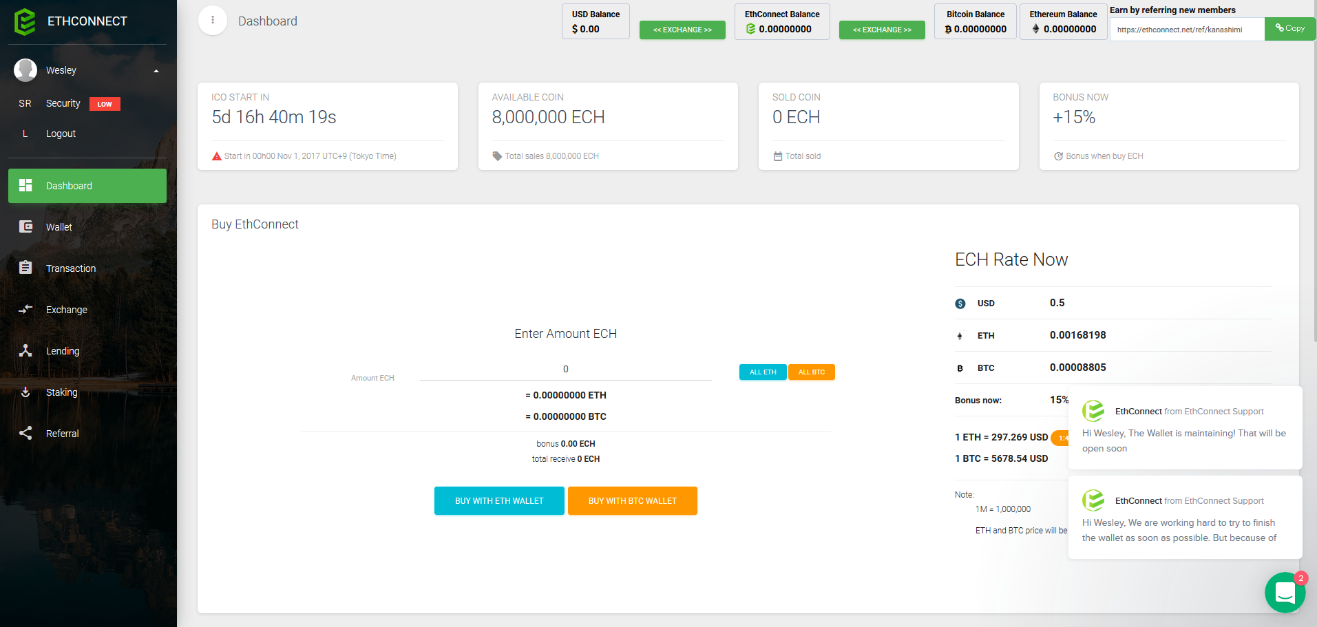Go to Transaction menu label
1317x627 pixels.
click(x=71, y=268)
